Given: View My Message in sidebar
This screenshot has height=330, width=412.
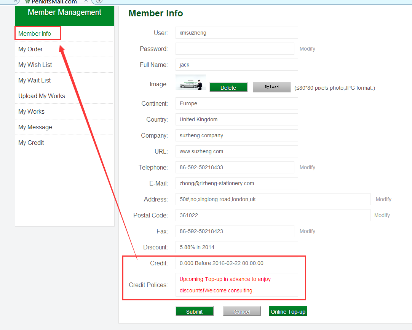Looking at the screenshot, I should point(35,127).
